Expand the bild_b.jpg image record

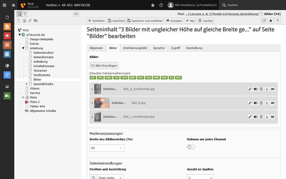pyautogui.click(x=92, y=103)
